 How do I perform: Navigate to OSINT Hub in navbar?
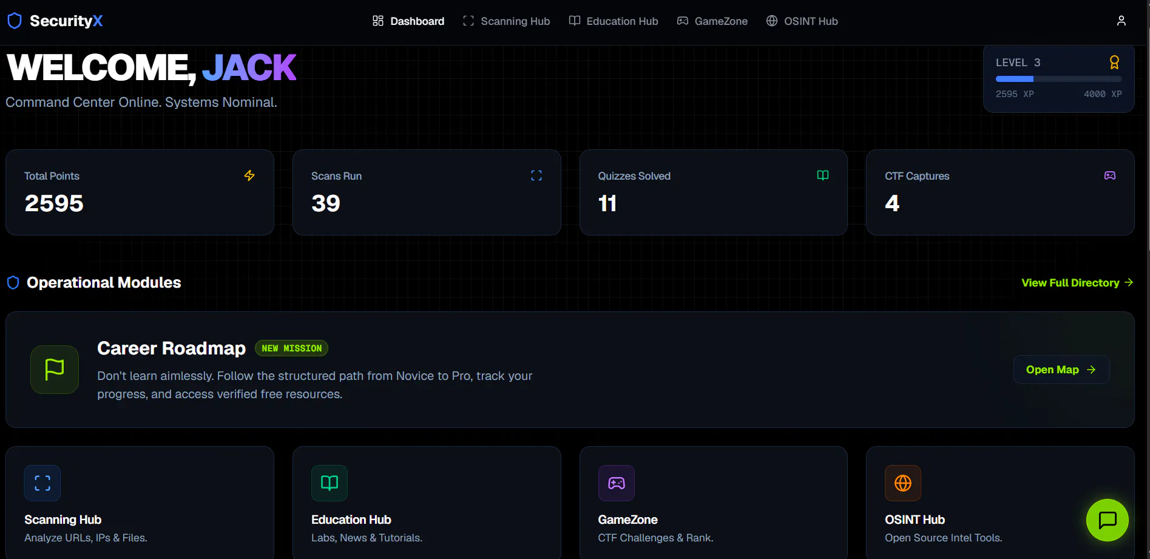(802, 21)
